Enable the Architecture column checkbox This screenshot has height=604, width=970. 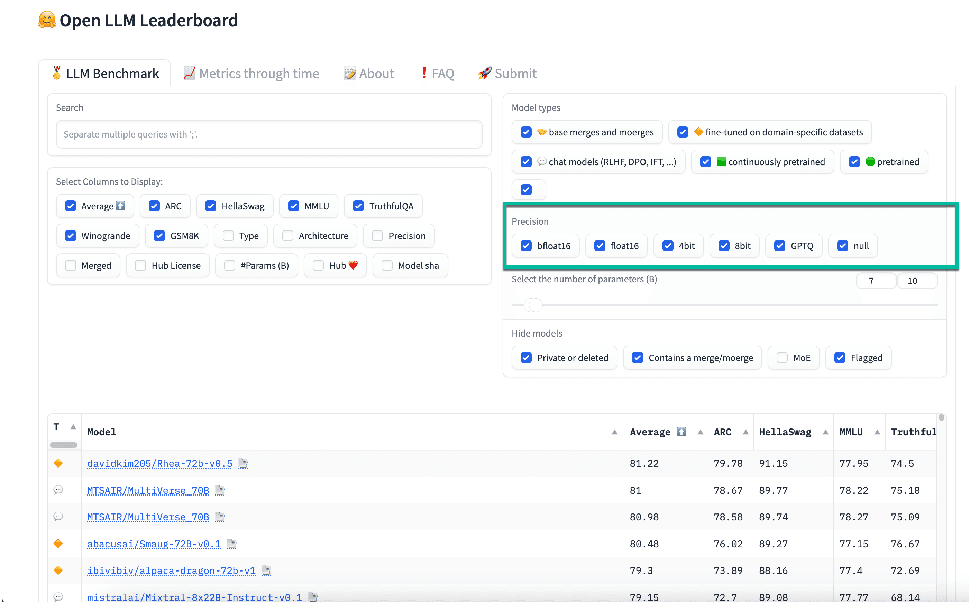(x=288, y=236)
